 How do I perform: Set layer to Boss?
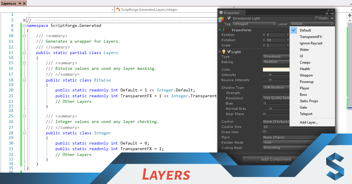[312, 95]
